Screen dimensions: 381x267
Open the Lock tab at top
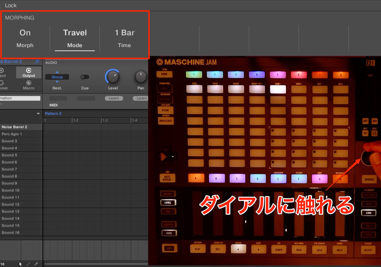[11, 5]
